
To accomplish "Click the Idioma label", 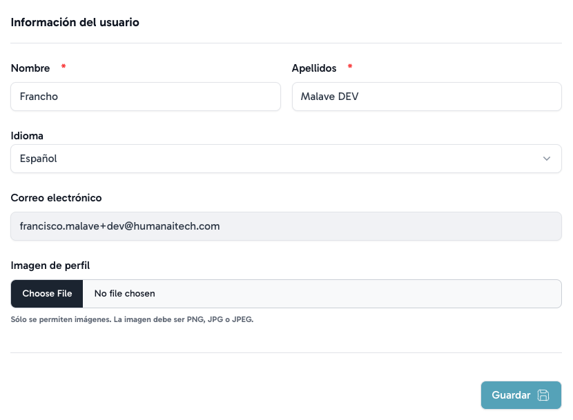I will [28, 136].
